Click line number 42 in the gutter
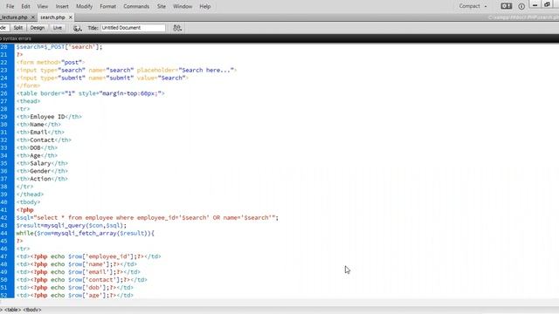The width and height of the screenshot is (559, 314). [3, 217]
